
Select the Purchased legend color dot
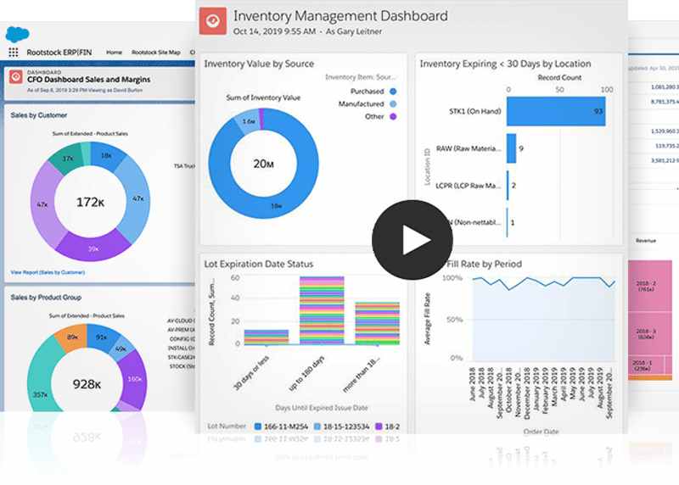[393, 91]
